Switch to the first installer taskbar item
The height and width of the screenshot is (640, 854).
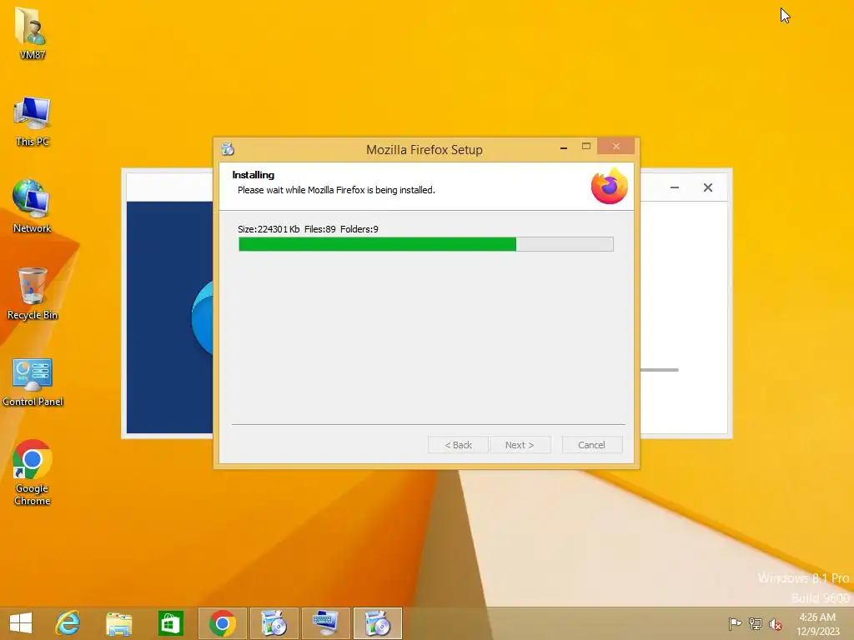click(274, 623)
